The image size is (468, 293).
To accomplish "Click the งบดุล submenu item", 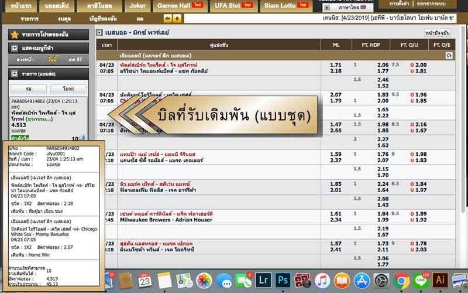I will [64, 19].
